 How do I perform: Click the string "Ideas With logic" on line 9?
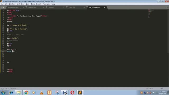click(x=20, y=25)
